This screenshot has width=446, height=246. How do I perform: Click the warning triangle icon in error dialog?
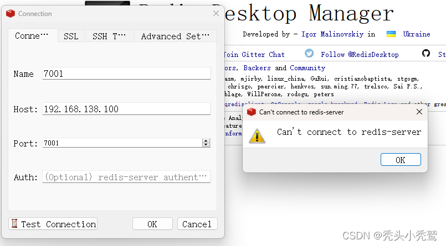point(257,135)
